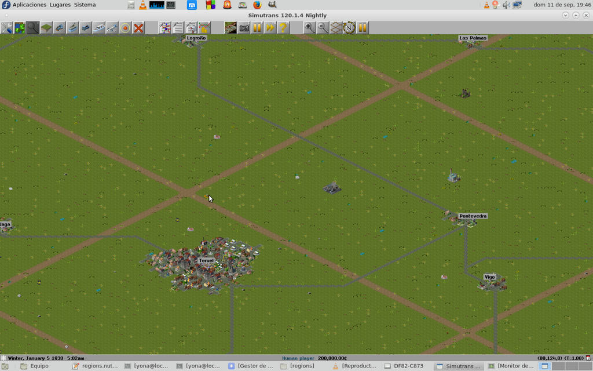Toggle the map grid display
The image size is (593, 371).
[x=336, y=28]
